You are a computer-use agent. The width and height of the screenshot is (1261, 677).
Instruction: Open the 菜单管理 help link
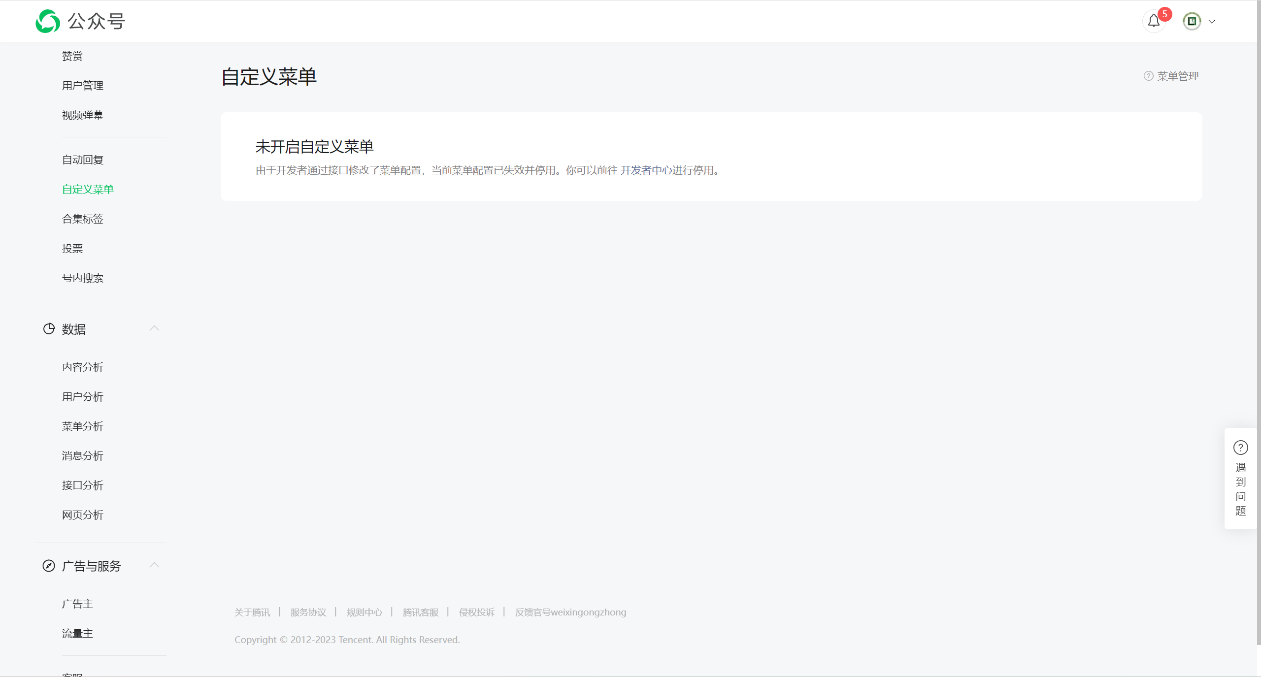click(x=1178, y=76)
